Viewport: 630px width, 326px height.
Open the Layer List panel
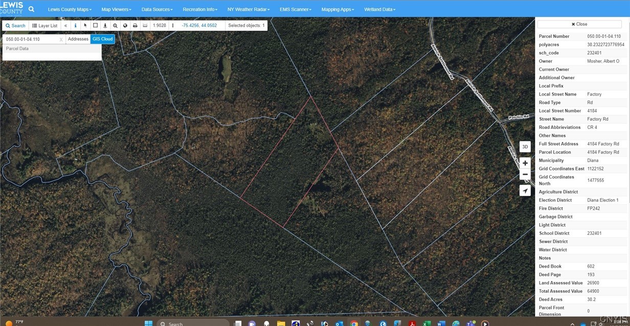45,26
